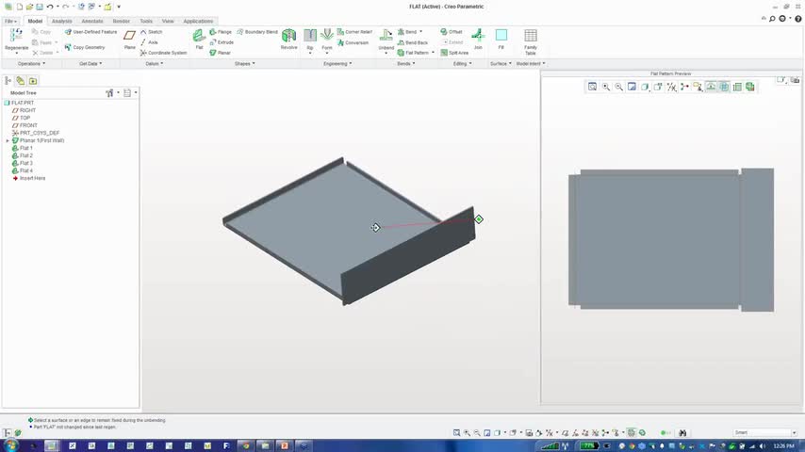Click the binoculars Find icon in status bar
Screen dimensions: 805x452
tap(682, 433)
